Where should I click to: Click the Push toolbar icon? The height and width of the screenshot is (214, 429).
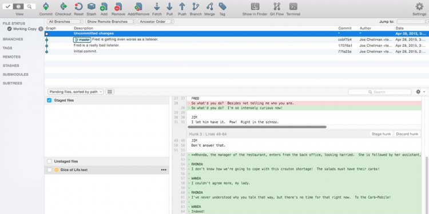(182, 6)
